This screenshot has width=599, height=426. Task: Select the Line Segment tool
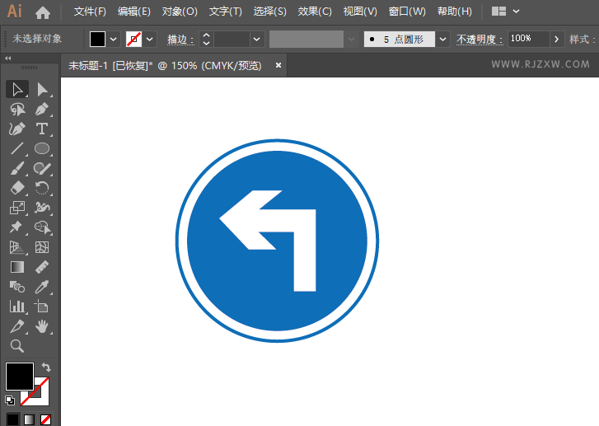pos(16,148)
